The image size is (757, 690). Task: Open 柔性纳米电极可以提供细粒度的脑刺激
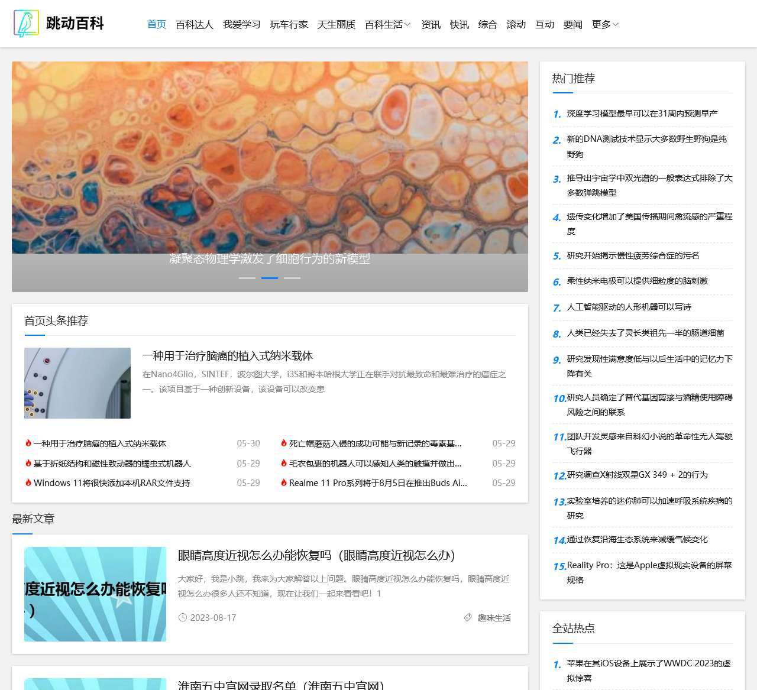click(x=638, y=281)
